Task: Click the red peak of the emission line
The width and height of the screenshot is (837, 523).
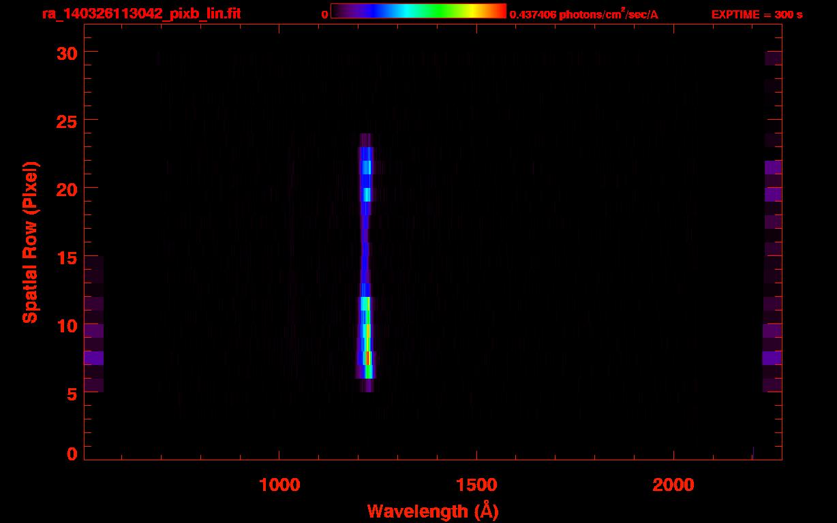Action: coord(368,358)
